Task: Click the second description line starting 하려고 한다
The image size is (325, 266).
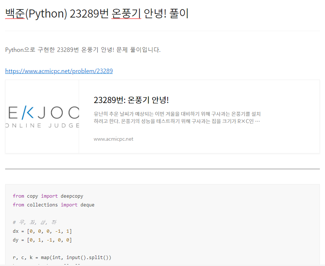Action: point(177,121)
